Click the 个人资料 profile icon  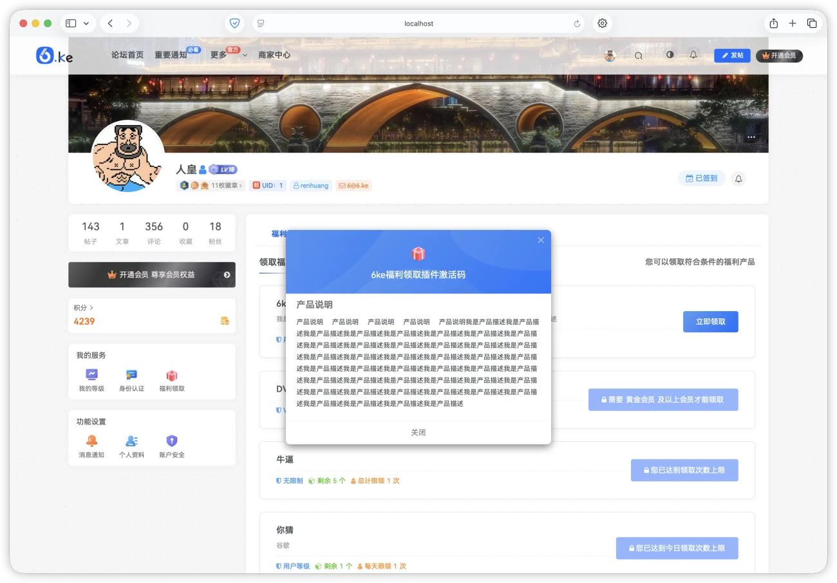131,441
